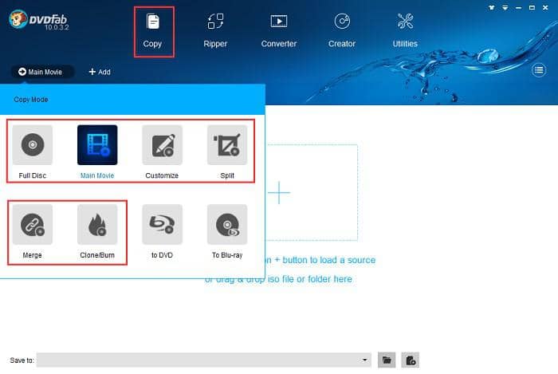Viewport: 558px width, 374px height.
Task: Choose the Main Movie copy mode icon
Action: [97, 145]
